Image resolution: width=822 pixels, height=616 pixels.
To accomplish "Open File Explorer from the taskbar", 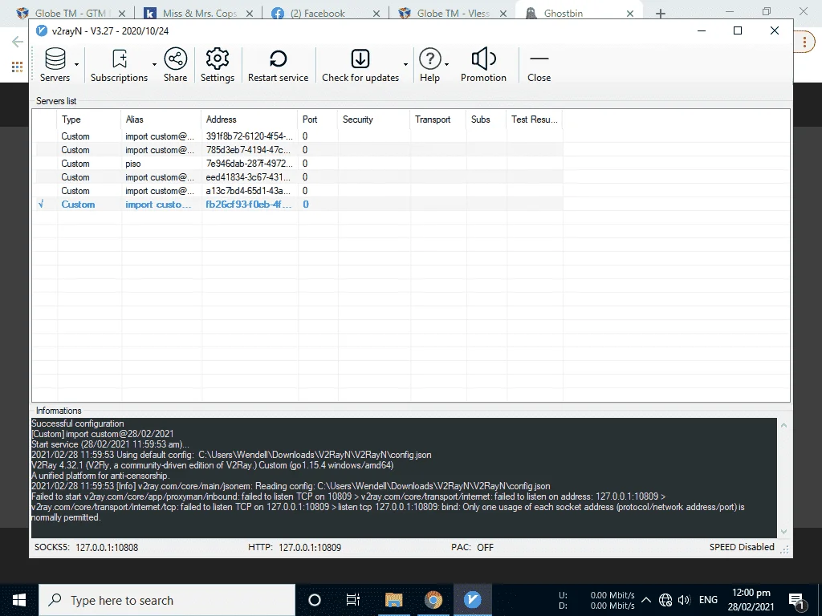I will (x=393, y=600).
